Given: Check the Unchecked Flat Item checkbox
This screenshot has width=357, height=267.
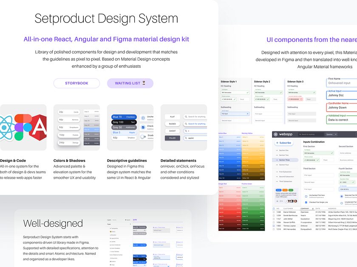Looking at the screenshot, I should point(306,196).
